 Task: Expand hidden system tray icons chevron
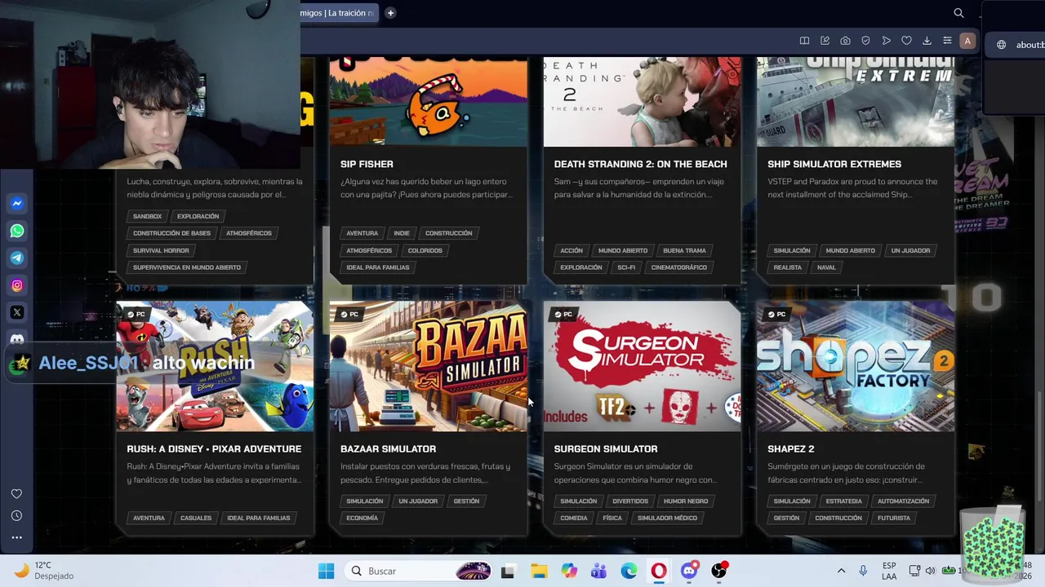click(841, 571)
